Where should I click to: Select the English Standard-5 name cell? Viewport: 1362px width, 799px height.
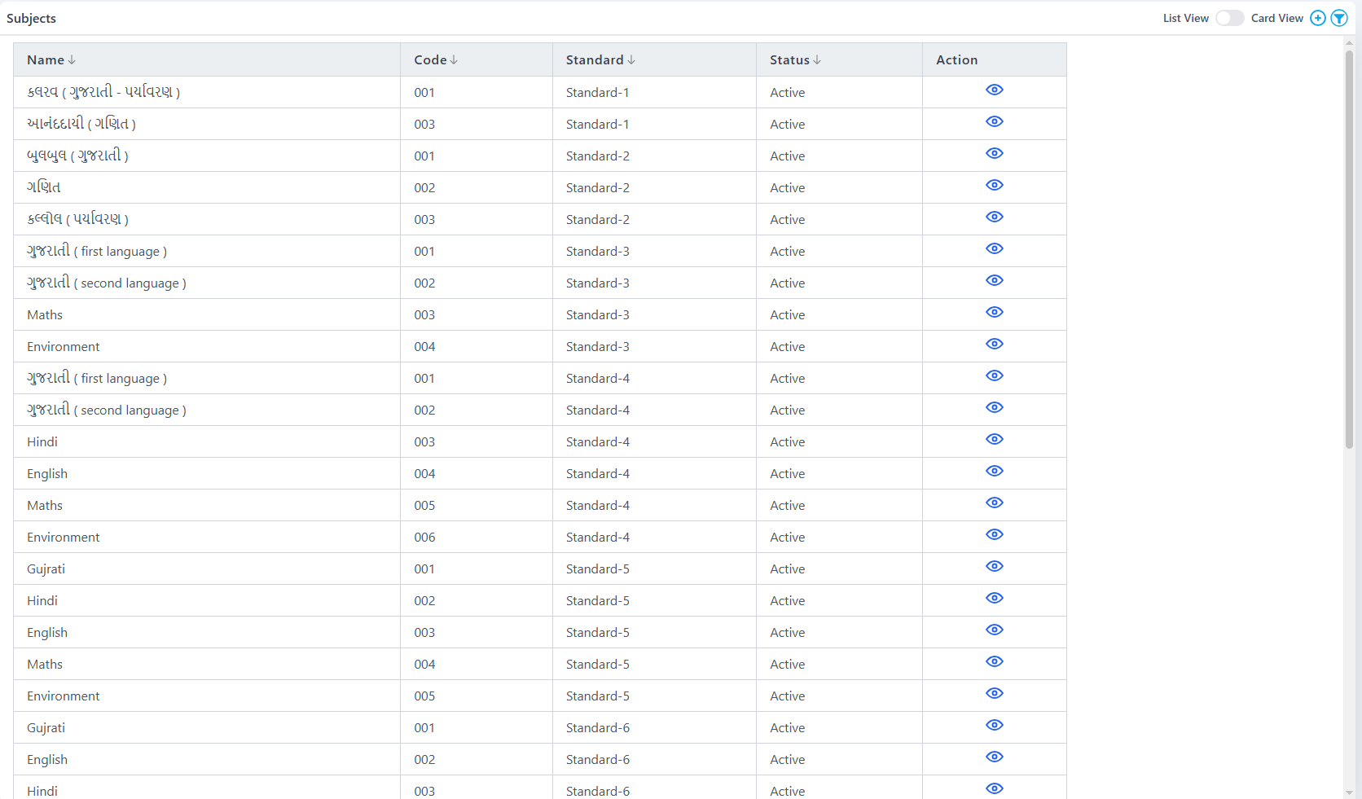47,633
